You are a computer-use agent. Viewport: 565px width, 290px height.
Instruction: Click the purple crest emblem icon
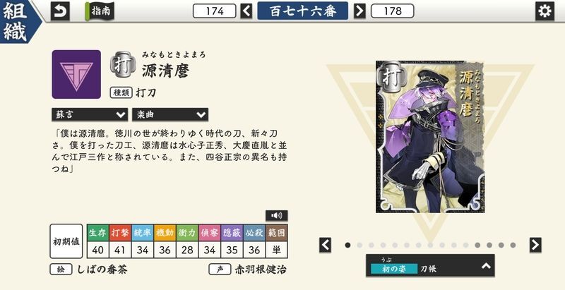tap(76, 74)
